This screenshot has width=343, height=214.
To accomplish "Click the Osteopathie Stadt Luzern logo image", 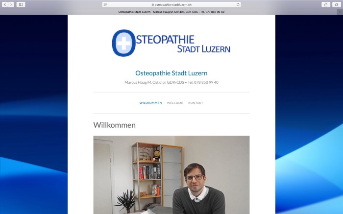I will (x=171, y=43).
